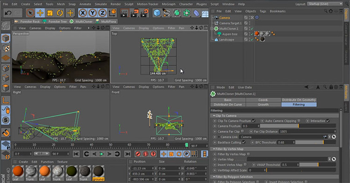Expand the Camera Link field arrow
350x183 pixels.
(x=219, y=137)
